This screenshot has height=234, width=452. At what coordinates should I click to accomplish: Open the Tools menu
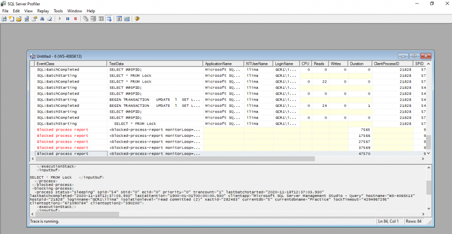tap(58, 11)
